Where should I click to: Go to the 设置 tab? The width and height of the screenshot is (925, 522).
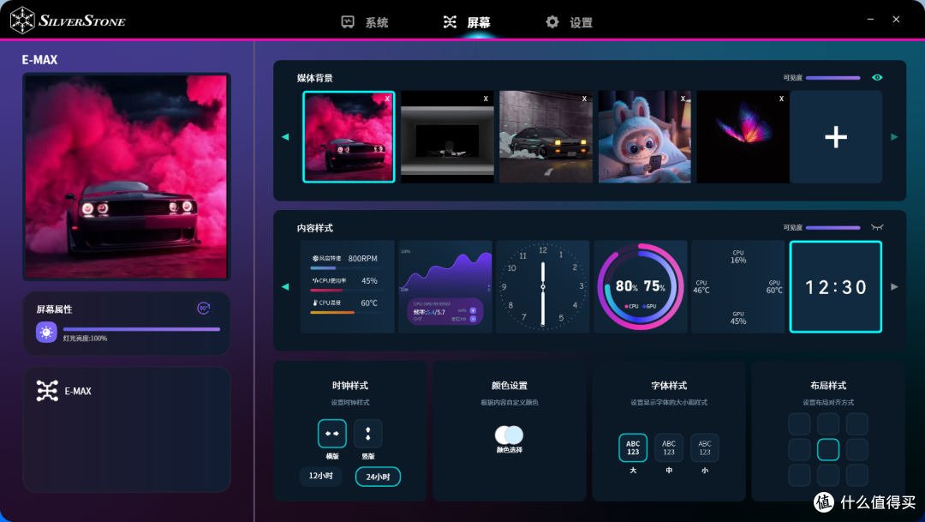pyautogui.click(x=569, y=22)
